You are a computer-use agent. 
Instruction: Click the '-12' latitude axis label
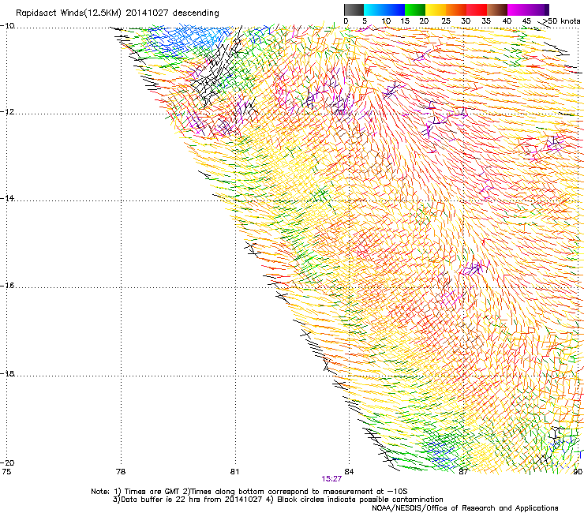click(7, 112)
